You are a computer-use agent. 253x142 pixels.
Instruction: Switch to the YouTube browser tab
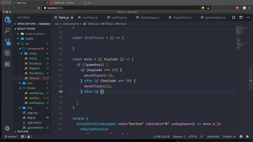[x=68, y=3]
